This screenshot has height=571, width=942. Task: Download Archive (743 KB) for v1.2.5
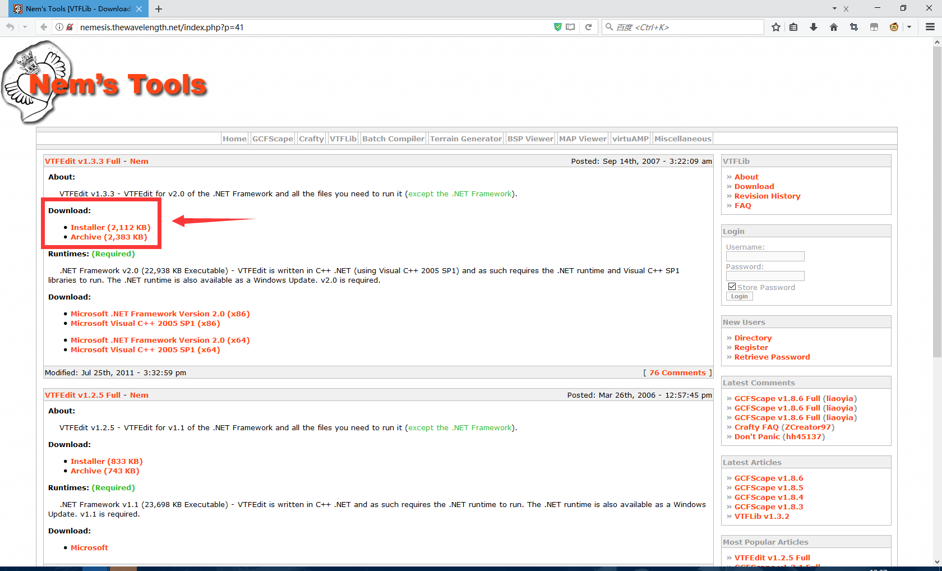(105, 471)
